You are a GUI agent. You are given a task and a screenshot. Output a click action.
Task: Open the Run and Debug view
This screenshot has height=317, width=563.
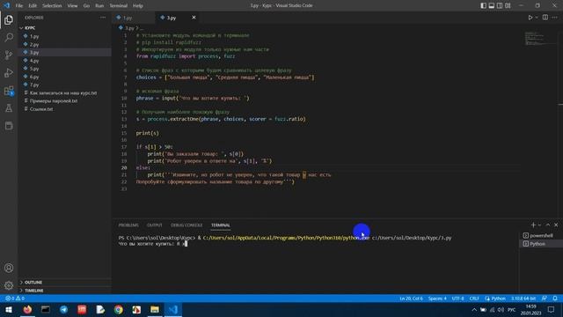[9, 72]
